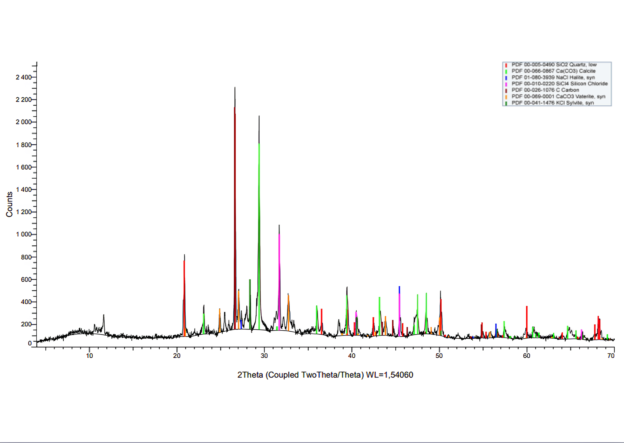
Task: Click the magenta SiCl4 Silicon Chloride legend marker
Action: click(506, 85)
